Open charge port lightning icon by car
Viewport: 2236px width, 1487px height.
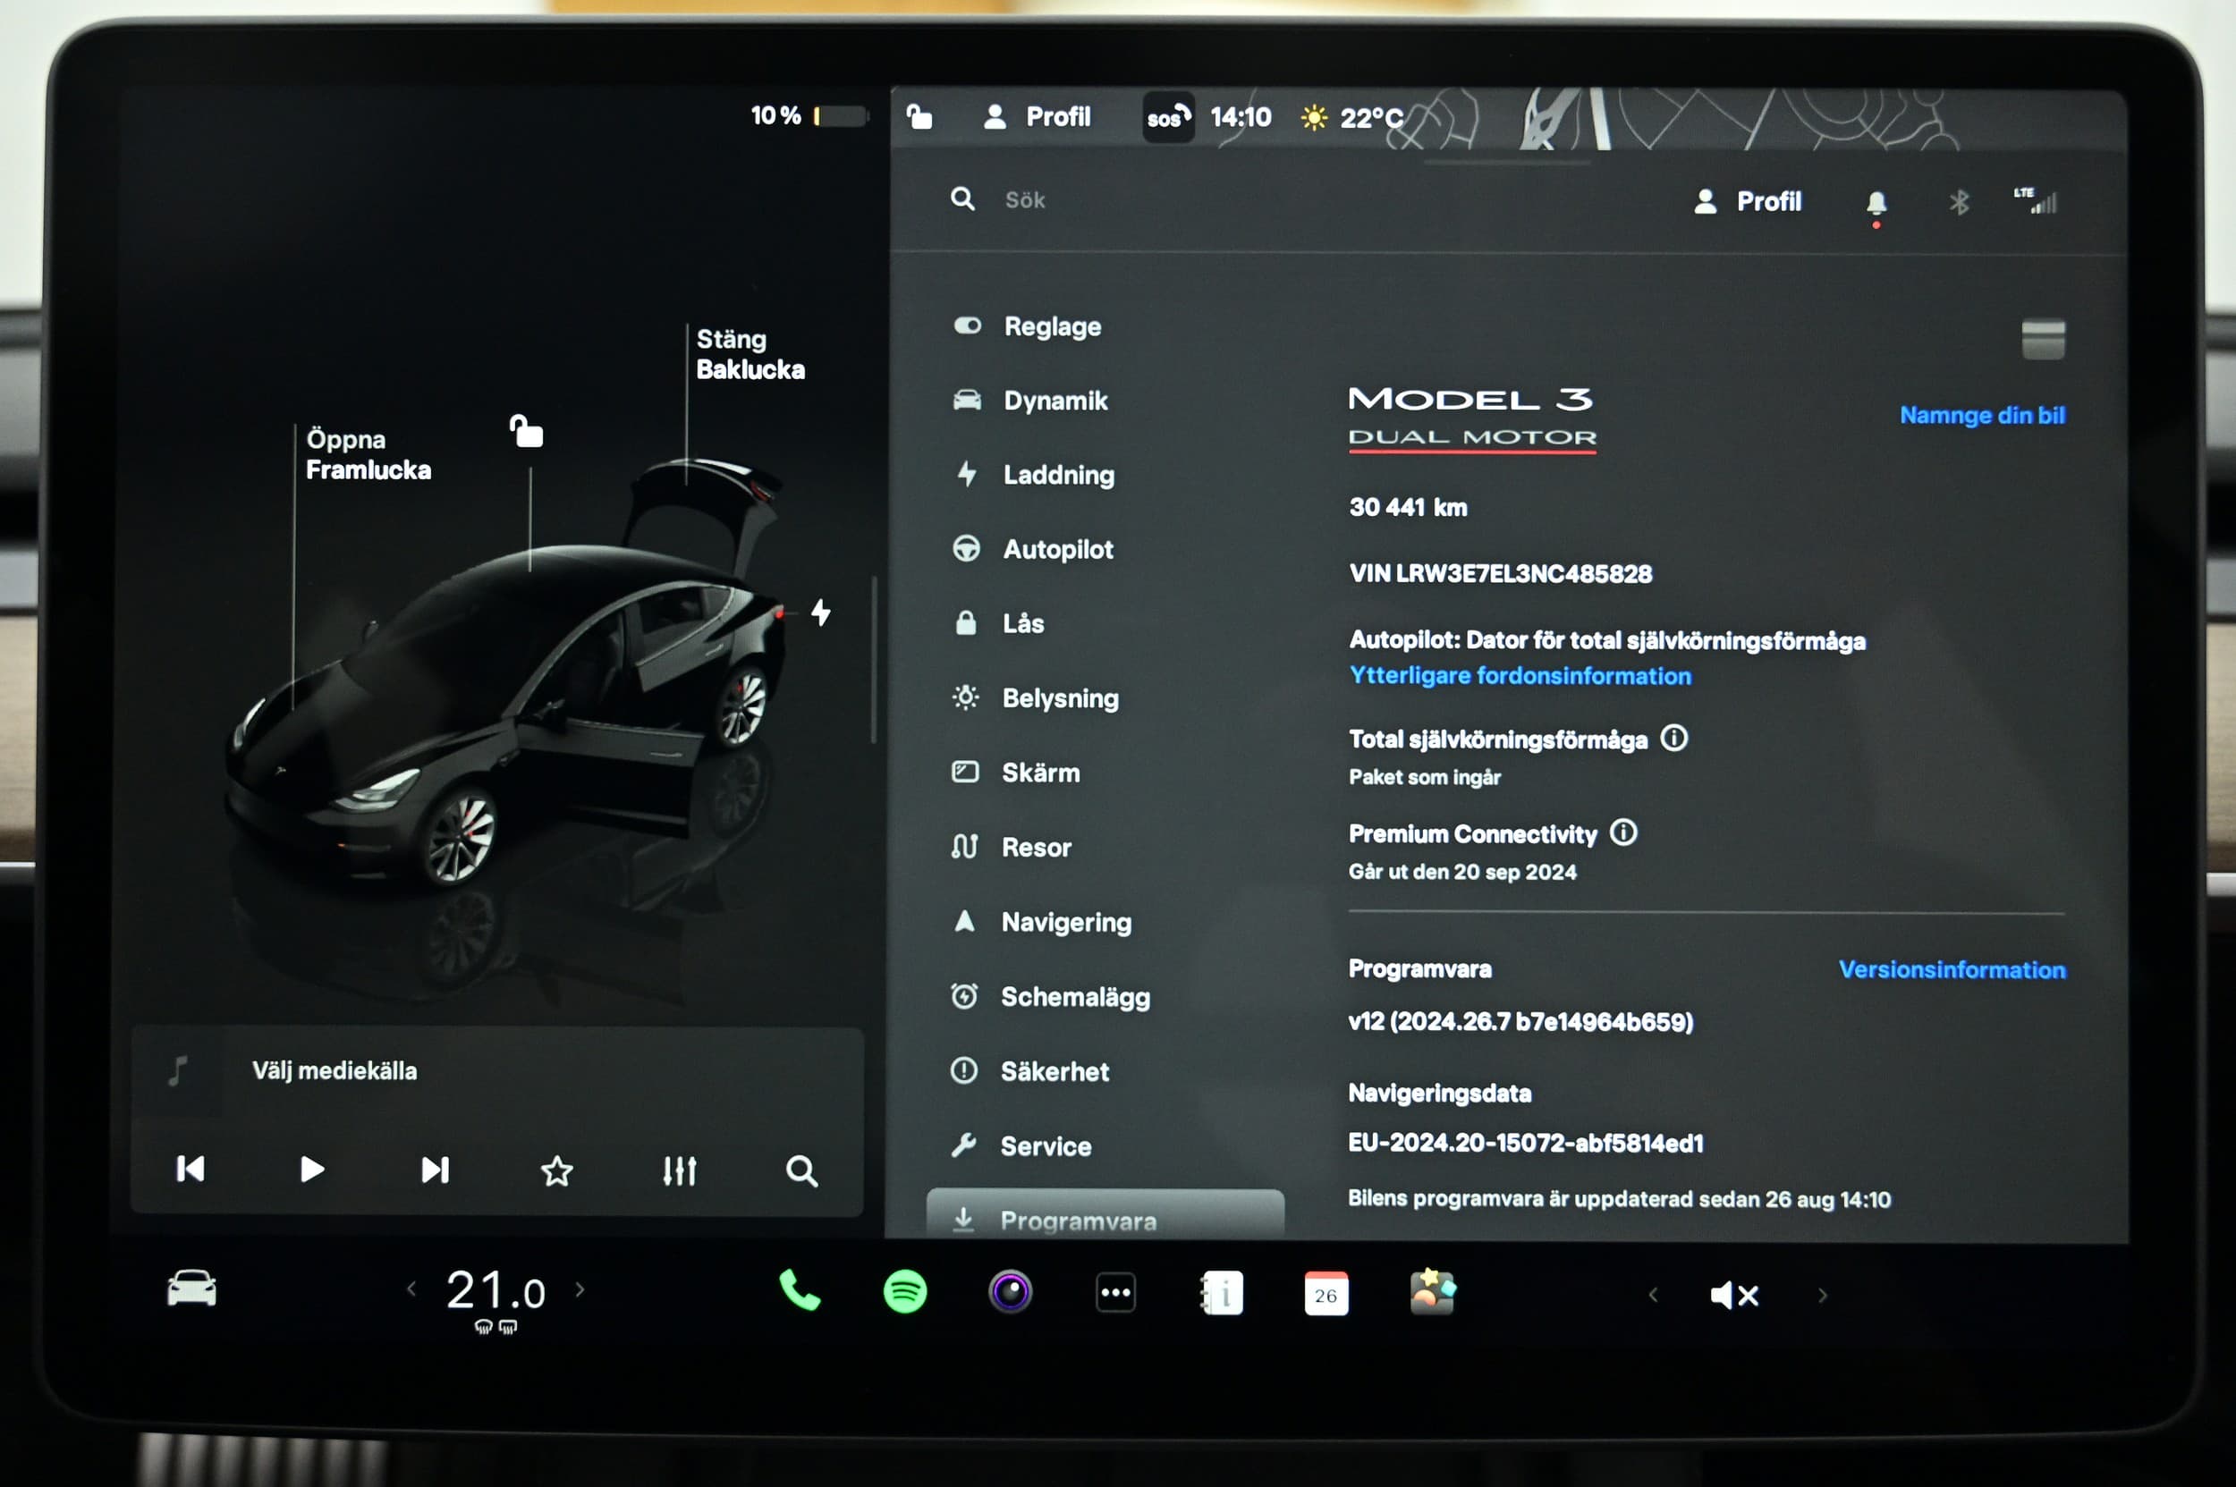822,613
